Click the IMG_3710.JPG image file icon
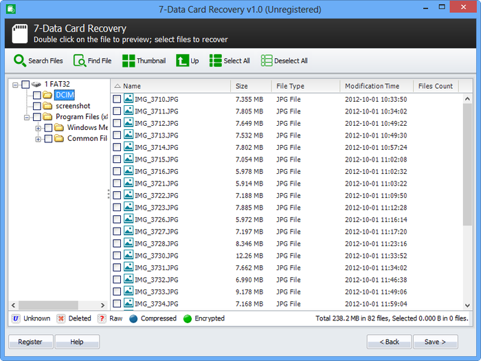 tap(128, 99)
